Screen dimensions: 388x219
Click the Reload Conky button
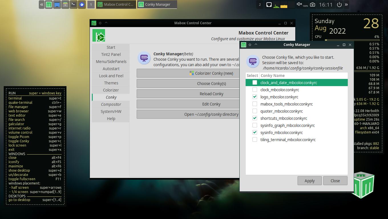click(188, 94)
